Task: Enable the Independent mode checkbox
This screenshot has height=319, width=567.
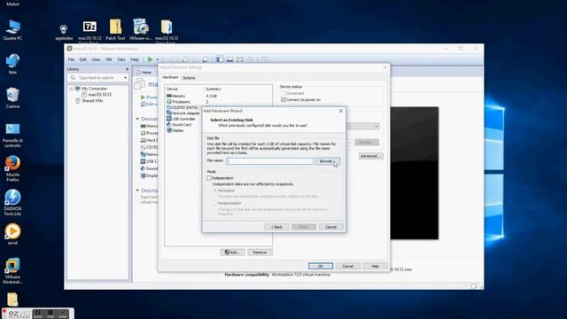Action: 209,178
